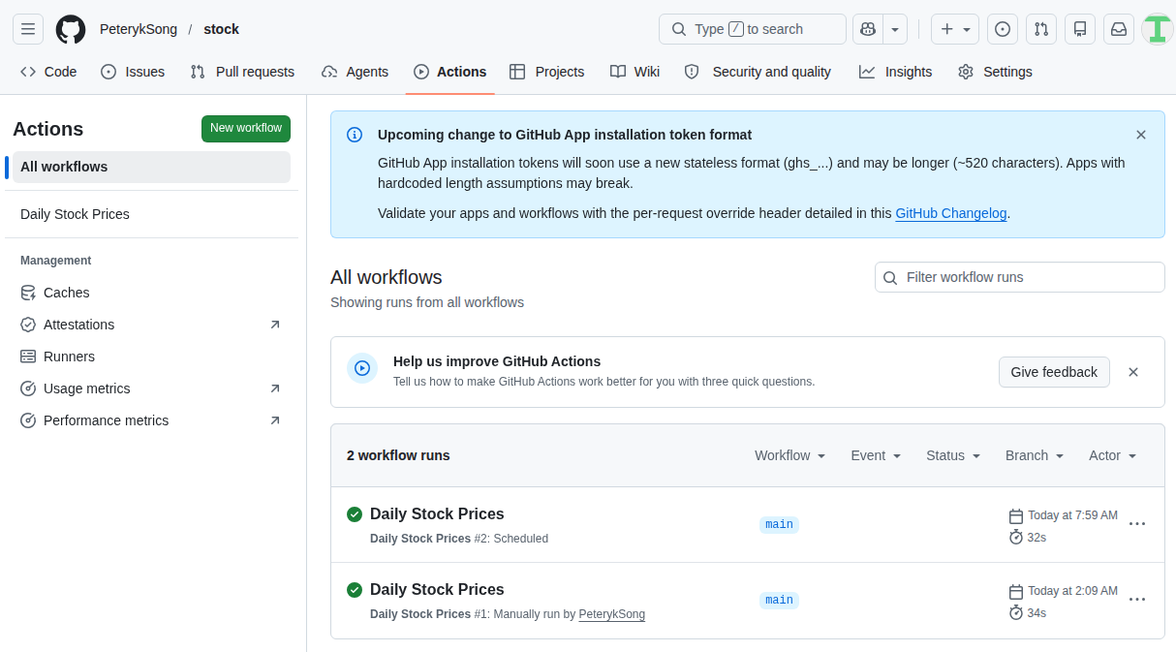The height and width of the screenshot is (652, 1176).
Task: Select Daily Stock Prices workflow in sidebar
Action: pyautogui.click(x=151, y=214)
